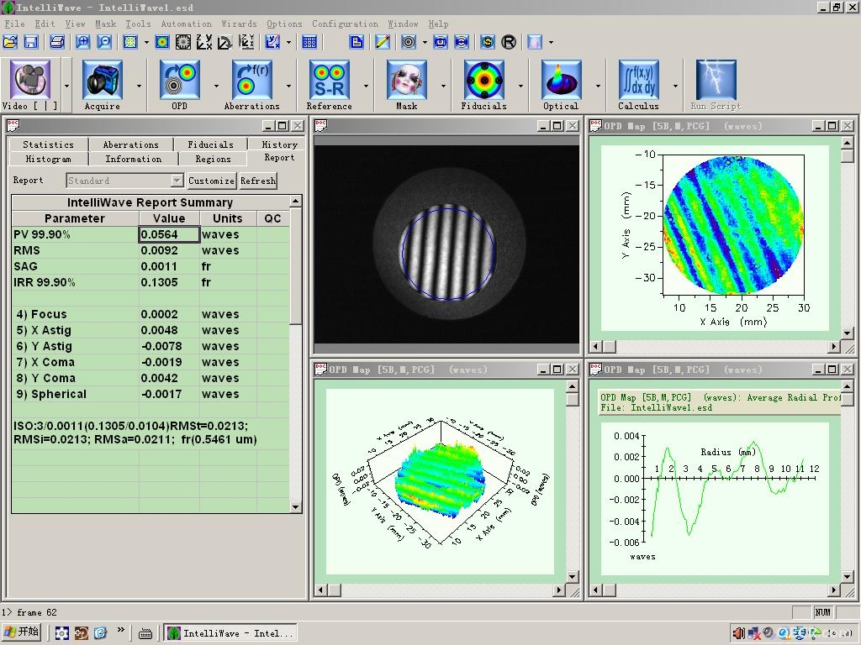Expand the Acquire dropdown arrow

click(139, 87)
